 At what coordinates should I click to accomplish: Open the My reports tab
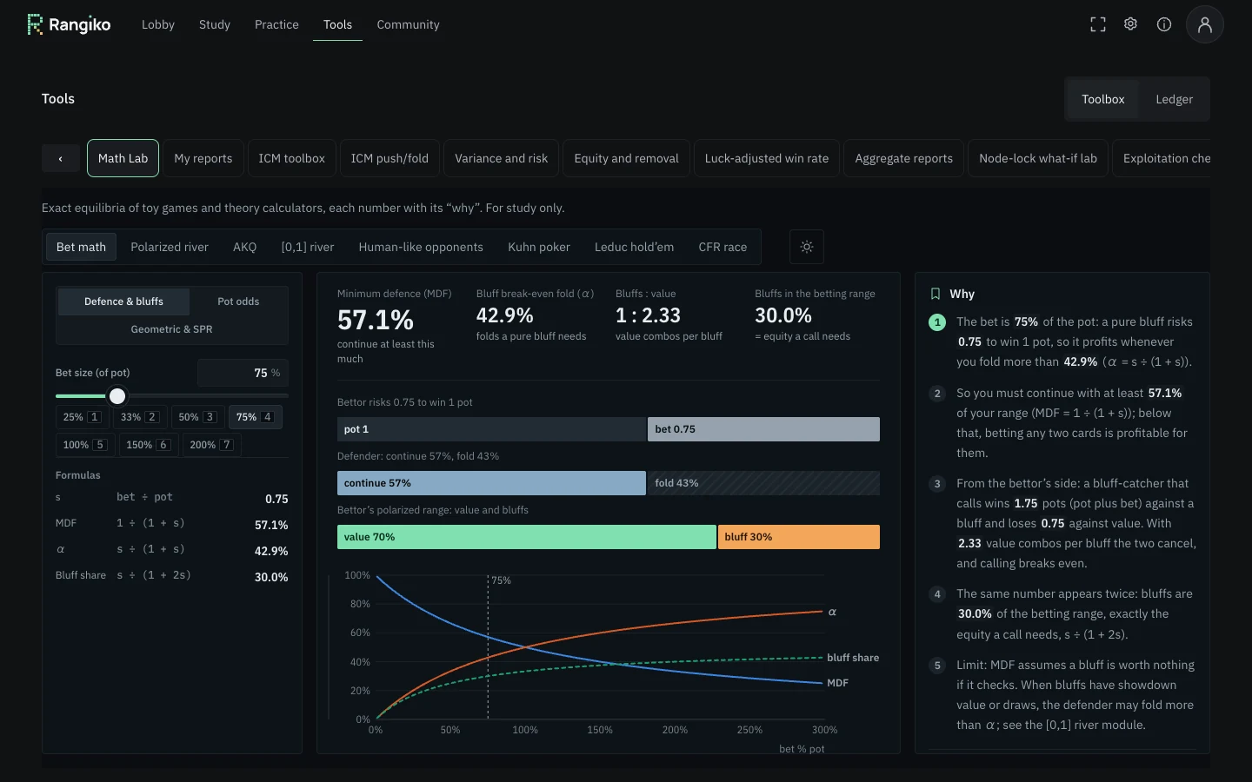point(203,158)
